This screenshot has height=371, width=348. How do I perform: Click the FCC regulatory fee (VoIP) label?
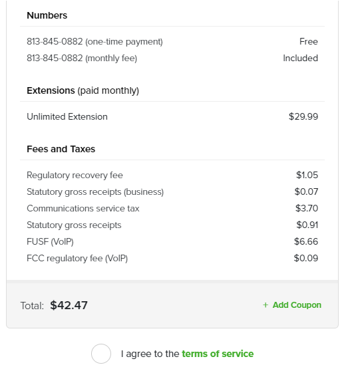(77, 258)
